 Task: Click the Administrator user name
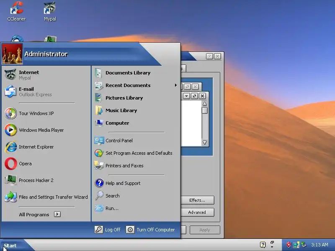(46, 54)
